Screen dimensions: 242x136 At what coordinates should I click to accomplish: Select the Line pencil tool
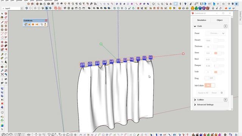click(2, 22)
